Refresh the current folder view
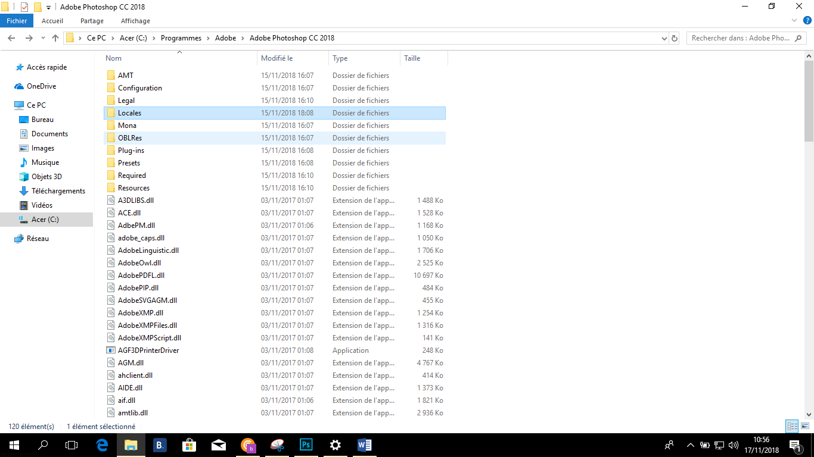 pyautogui.click(x=675, y=38)
